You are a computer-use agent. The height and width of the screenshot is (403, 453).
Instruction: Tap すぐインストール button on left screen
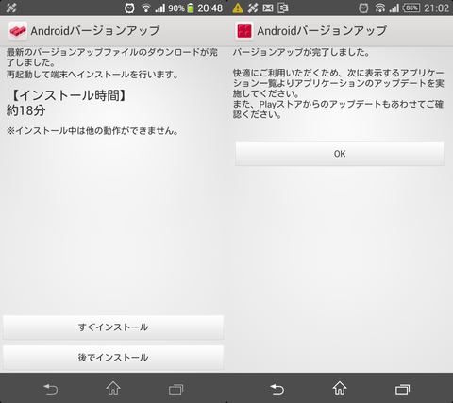coord(113,327)
